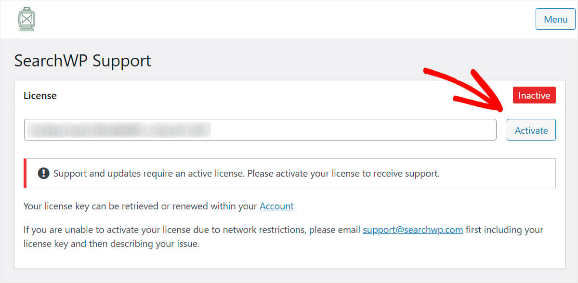Click the red Inactive status badge

(534, 95)
